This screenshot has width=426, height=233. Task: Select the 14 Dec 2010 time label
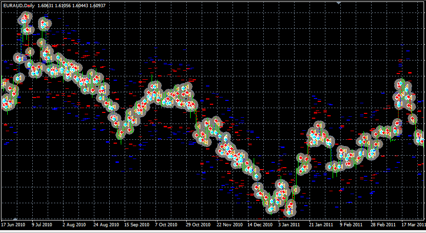click(260, 224)
